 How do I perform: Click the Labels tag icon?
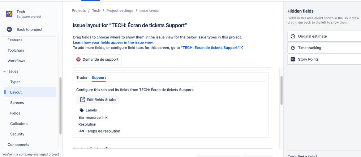(x=82, y=110)
